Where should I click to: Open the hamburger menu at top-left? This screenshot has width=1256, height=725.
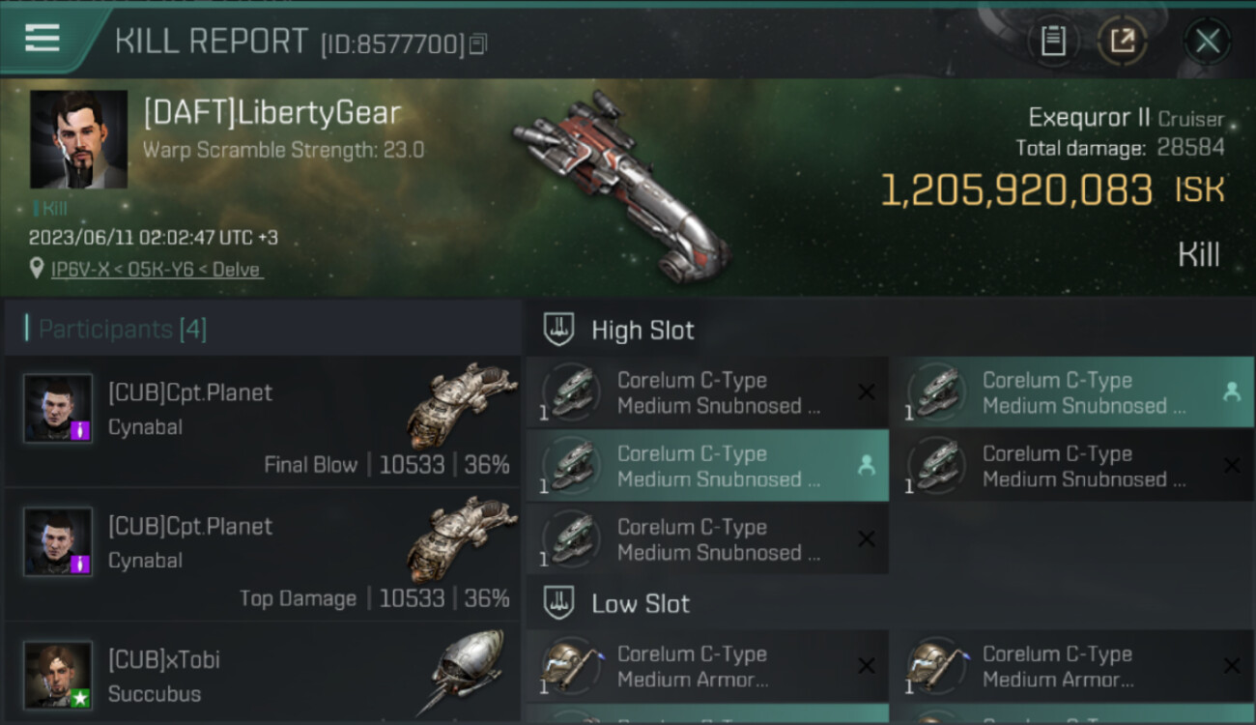tap(43, 40)
